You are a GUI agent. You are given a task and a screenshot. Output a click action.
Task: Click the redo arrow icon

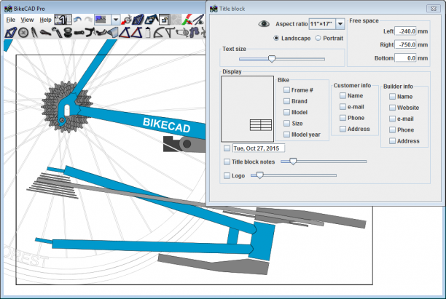(89, 20)
